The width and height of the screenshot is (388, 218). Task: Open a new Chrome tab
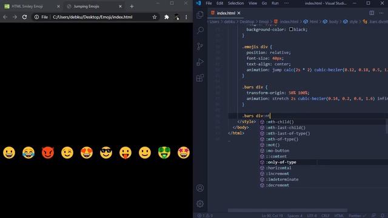pos(132,7)
